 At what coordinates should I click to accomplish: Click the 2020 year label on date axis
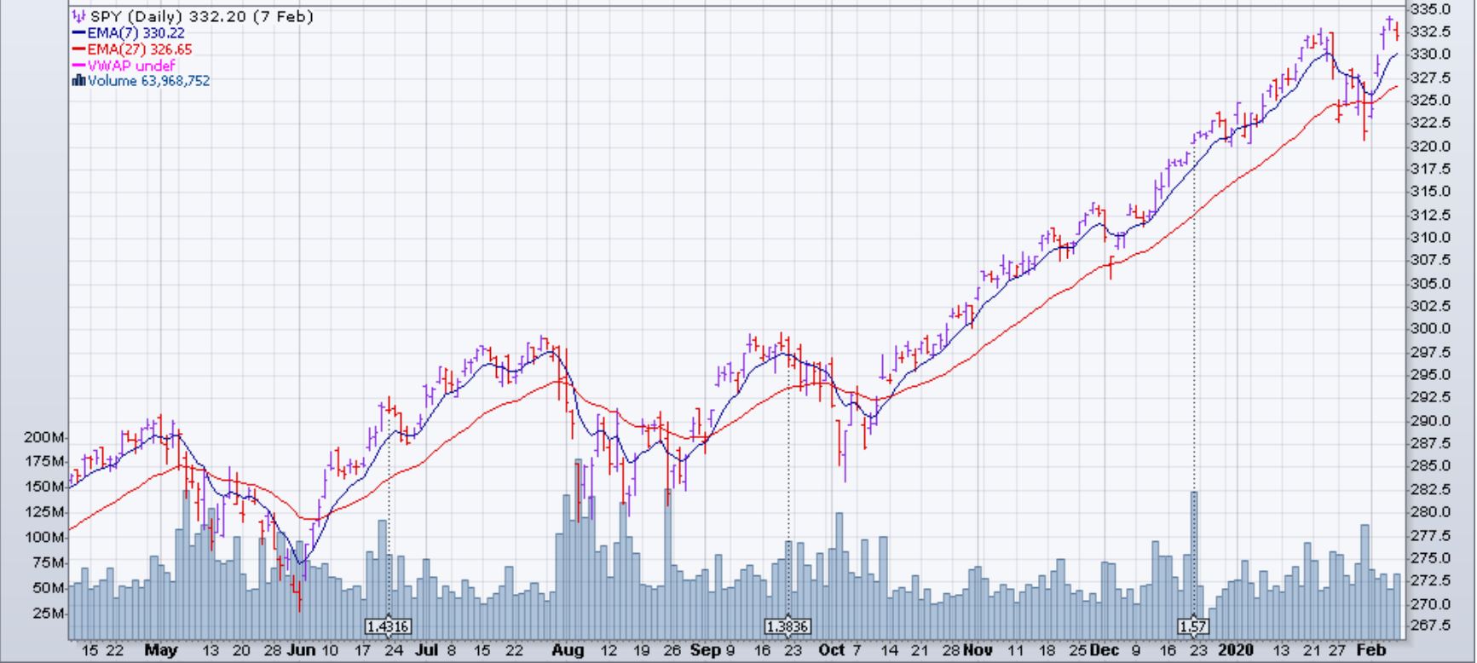tap(1235, 650)
